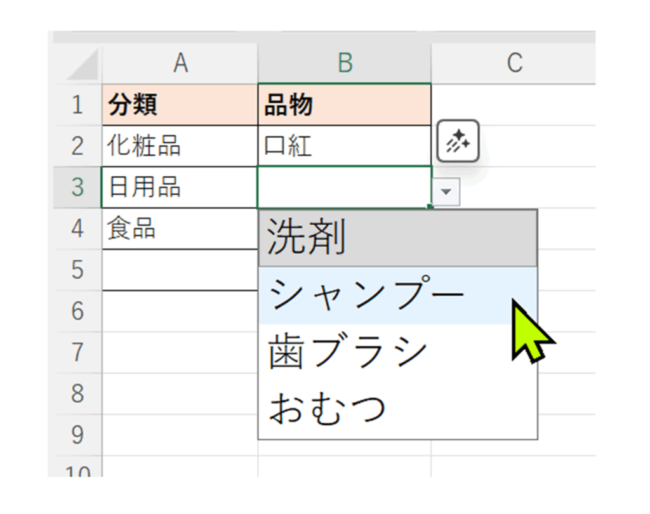This screenshot has width=650, height=514.
Task: Open the dropdown arrow beside cell B3
Action: pyautogui.click(x=449, y=192)
